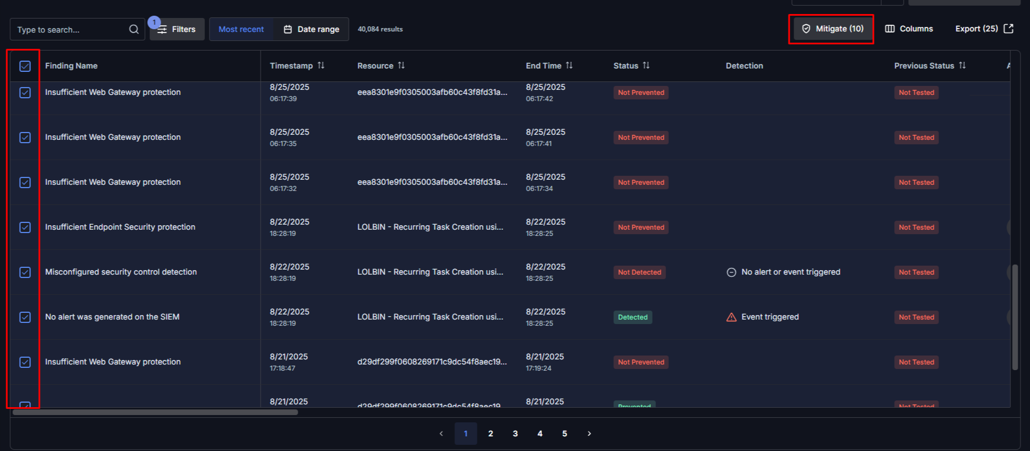Open the Date range picker
1030x451 pixels.
coord(311,29)
